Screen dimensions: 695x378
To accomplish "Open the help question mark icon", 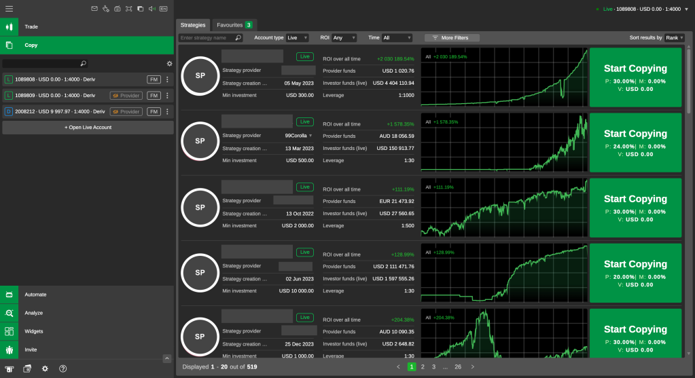I will (x=63, y=368).
